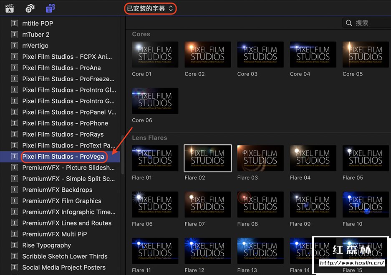
Task: Click the icon beside Pixel Film Studios - ProPhone
Action: point(15,123)
